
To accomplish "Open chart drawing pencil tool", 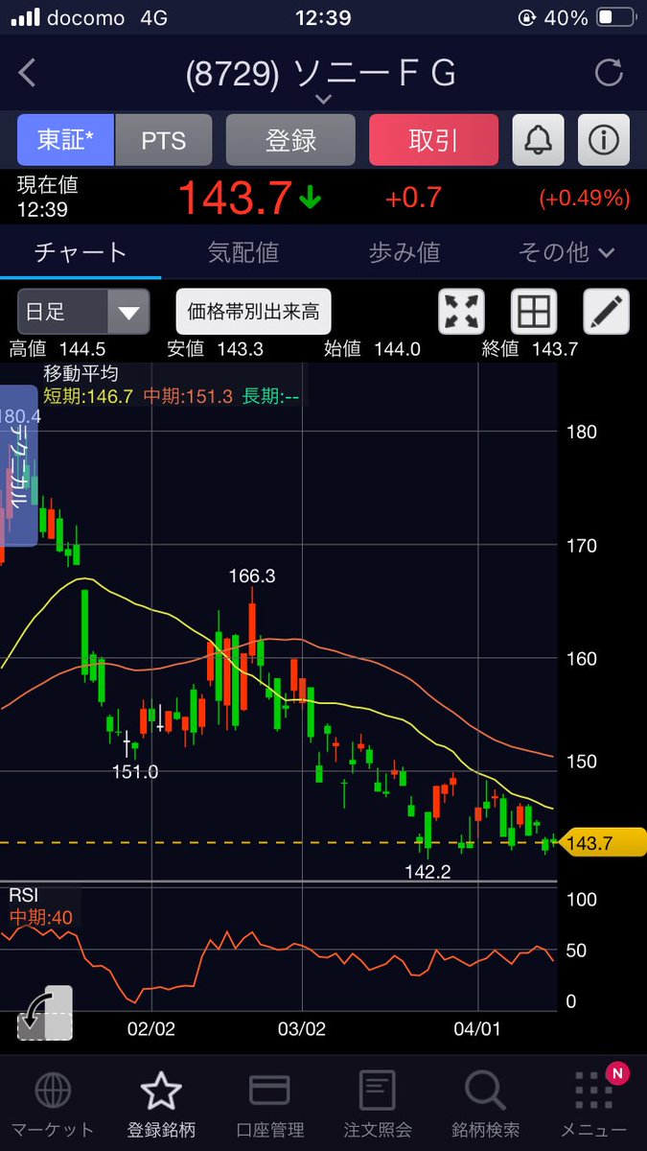I will click(x=607, y=312).
